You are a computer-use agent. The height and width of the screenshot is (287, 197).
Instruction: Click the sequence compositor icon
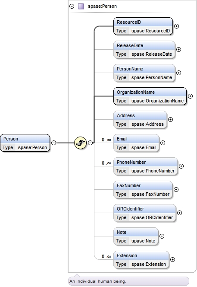pos(80,143)
